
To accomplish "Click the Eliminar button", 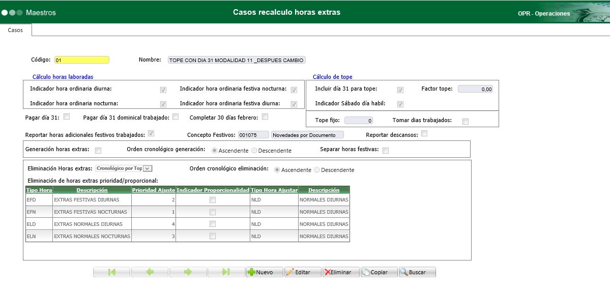I will [x=340, y=272].
